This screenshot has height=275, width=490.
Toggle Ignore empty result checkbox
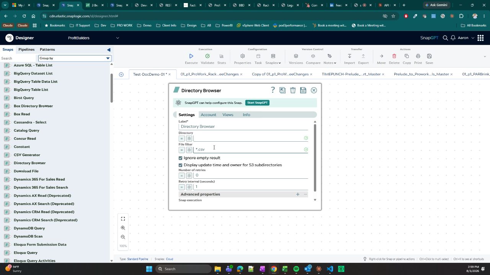coord(181,158)
